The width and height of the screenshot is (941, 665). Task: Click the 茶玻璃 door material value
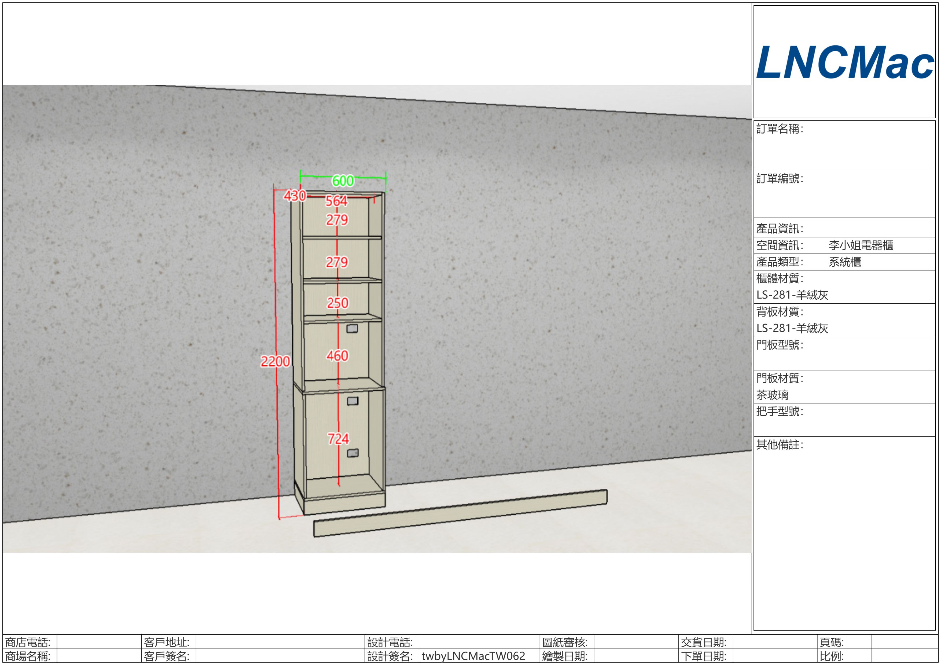pyautogui.click(x=772, y=395)
